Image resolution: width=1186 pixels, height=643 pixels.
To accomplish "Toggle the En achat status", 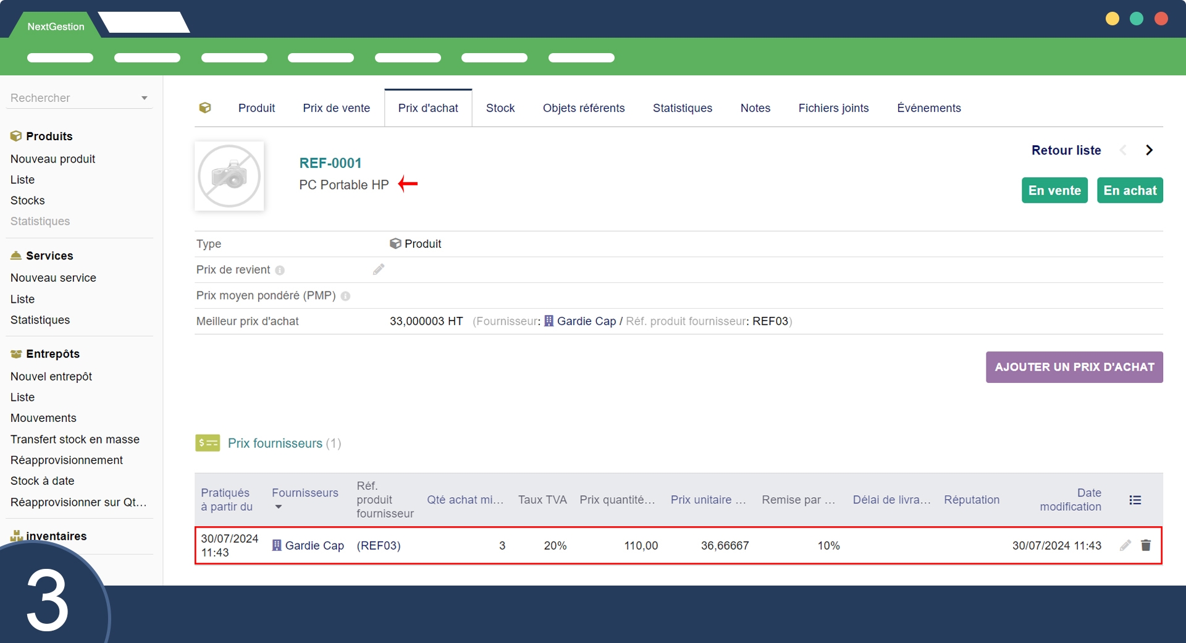I will pos(1130,190).
